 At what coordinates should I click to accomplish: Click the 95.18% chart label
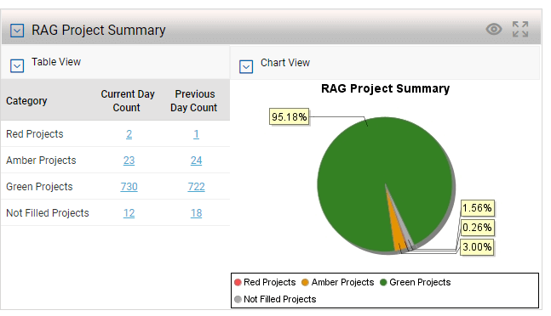290,116
